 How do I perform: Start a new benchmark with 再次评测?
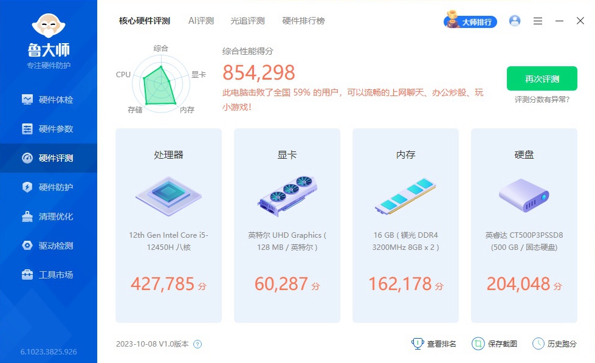pyautogui.click(x=541, y=78)
